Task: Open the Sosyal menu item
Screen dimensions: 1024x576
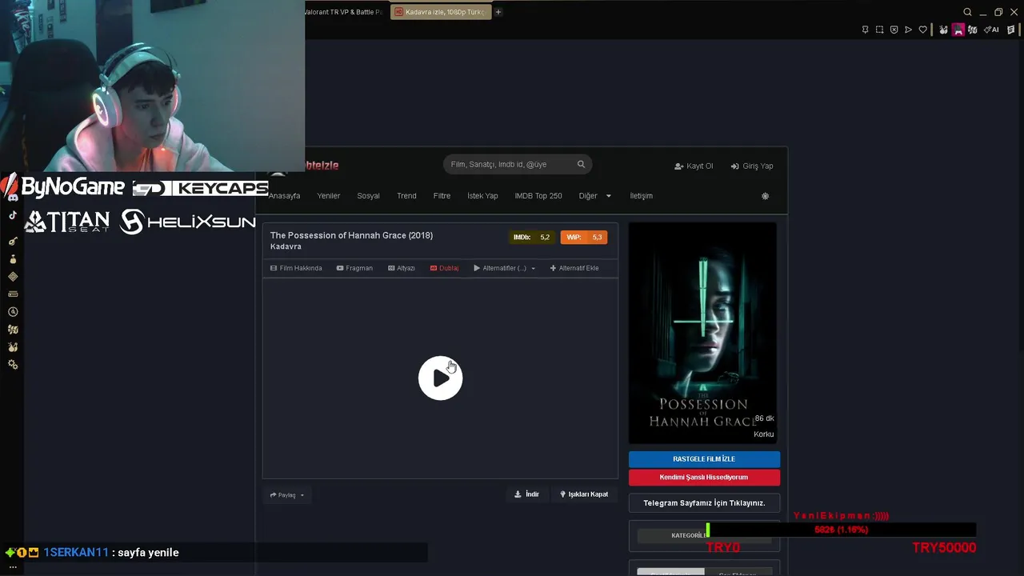Action: click(x=368, y=196)
